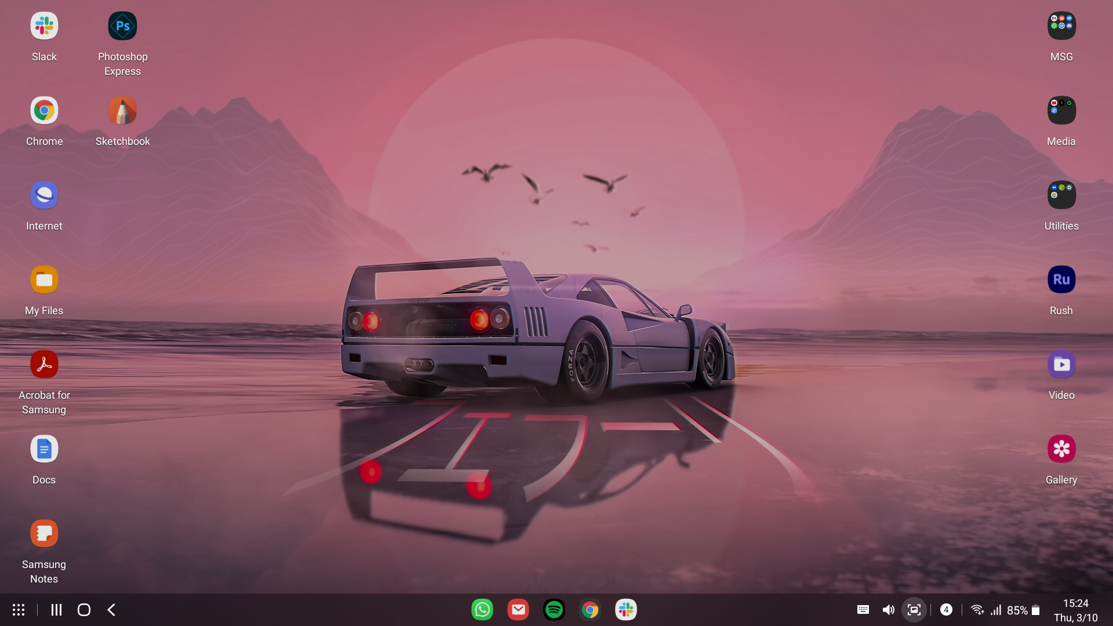Open Rush video editor app
The height and width of the screenshot is (626, 1113).
click(1062, 279)
